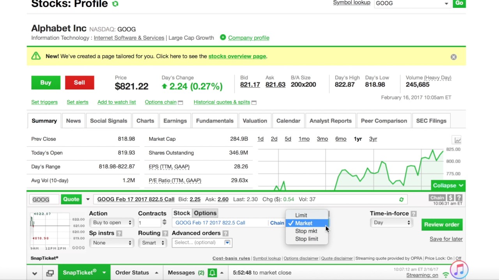
Task: Select the 3yr chart range
Action: tap(373, 139)
